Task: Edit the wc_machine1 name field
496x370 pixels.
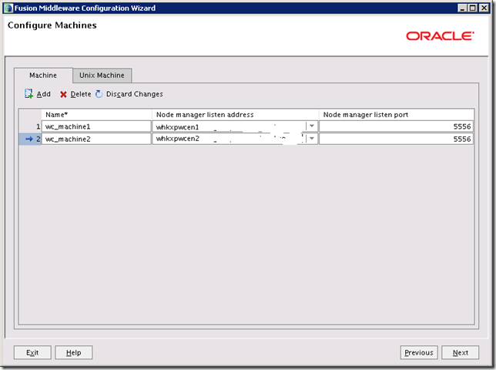Action: pos(96,126)
